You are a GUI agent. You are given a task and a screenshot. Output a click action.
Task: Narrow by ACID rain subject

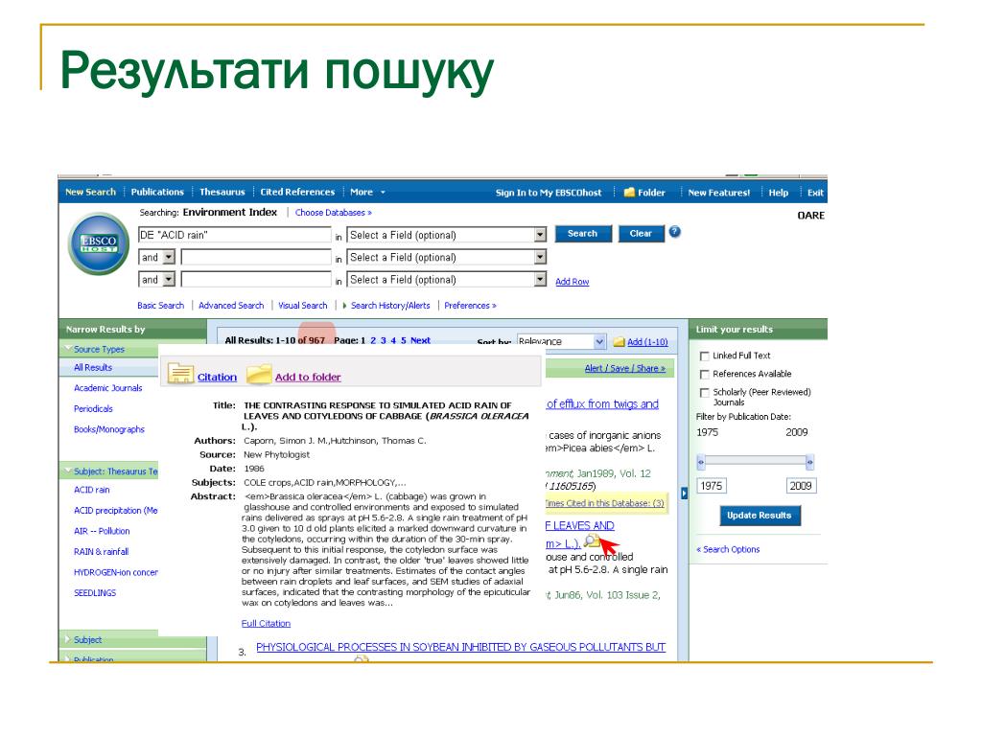(x=91, y=490)
